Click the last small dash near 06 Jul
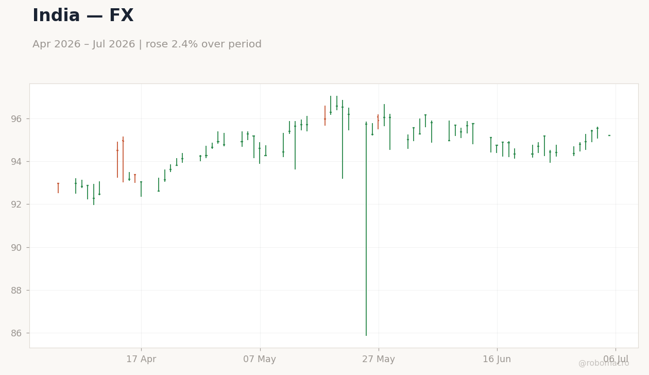The image size is (649, 375). [609, 135]
